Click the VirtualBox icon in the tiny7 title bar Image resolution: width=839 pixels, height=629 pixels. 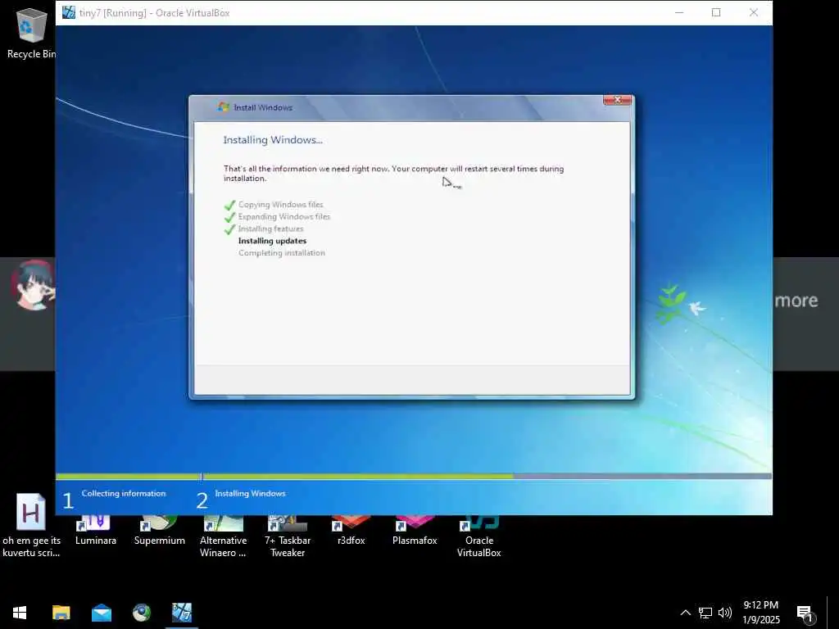coord(69,12)
